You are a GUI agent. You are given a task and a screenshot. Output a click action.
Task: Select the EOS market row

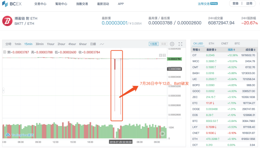tap(224, 115)
